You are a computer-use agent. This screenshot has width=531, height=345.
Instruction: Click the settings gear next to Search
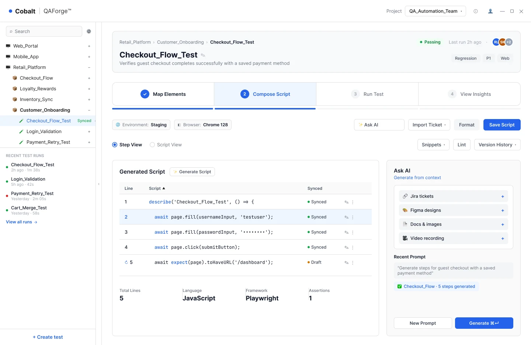pos(89,31)
